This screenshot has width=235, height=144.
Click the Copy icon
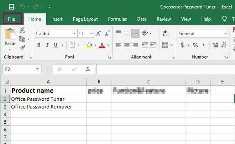[x=22, y=39]
